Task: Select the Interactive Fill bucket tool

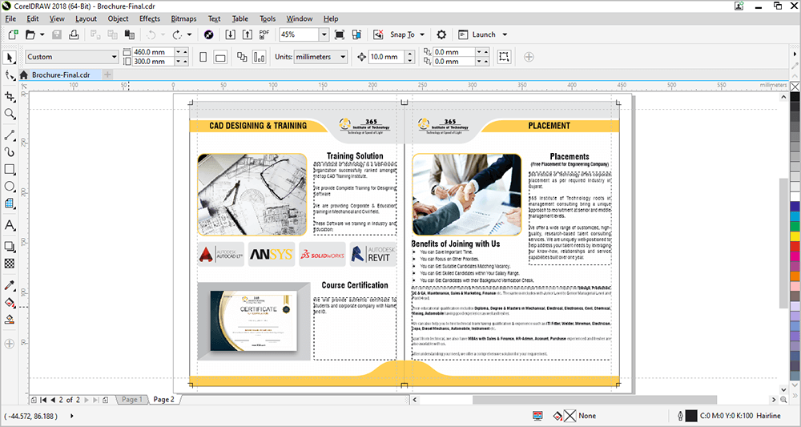Action: (x=9, y=302)
